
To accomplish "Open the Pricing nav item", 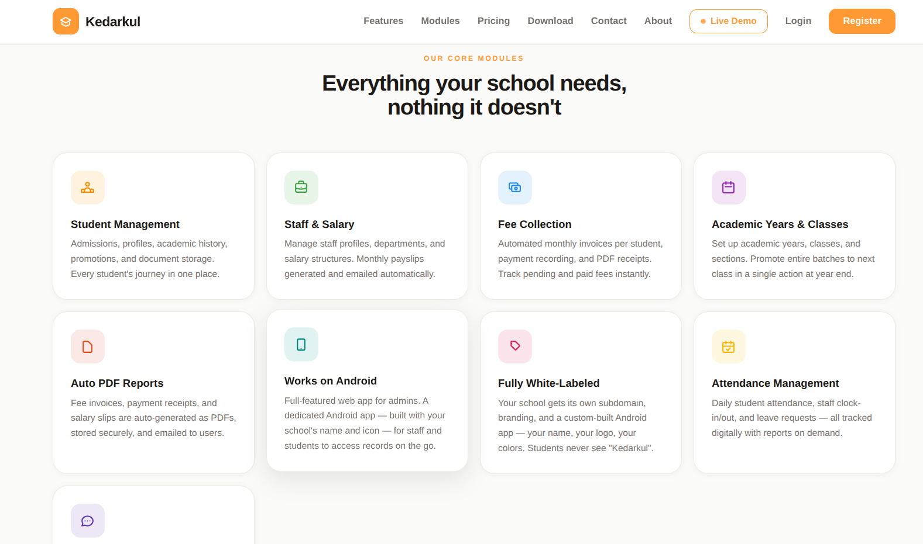I will point(493,21).
